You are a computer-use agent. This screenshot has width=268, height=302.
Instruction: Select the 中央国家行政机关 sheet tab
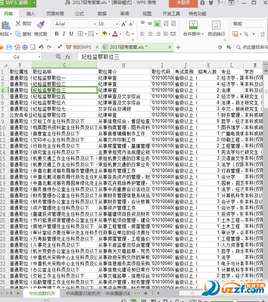83,293
